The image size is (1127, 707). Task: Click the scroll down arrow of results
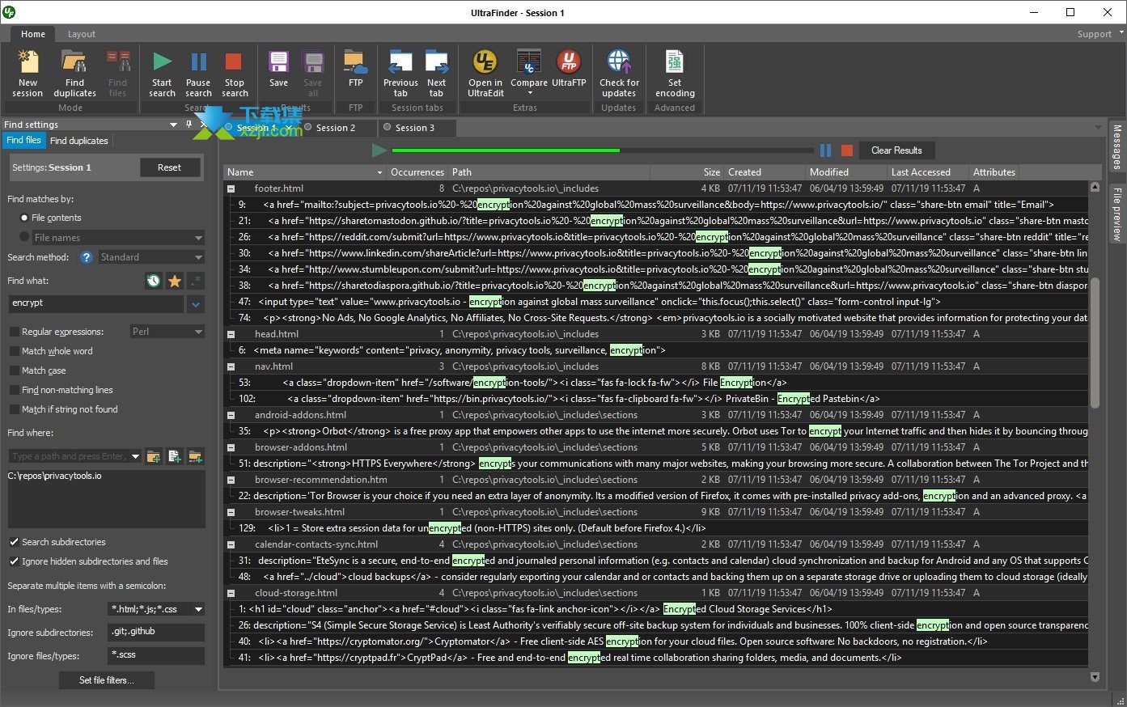pyautogui.click(x=1095, y=677)
